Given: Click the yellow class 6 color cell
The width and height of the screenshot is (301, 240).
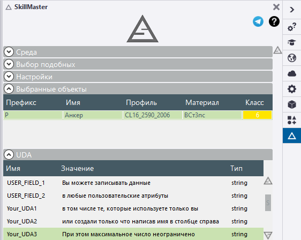Looking at the screenshot, I should 257,115.
